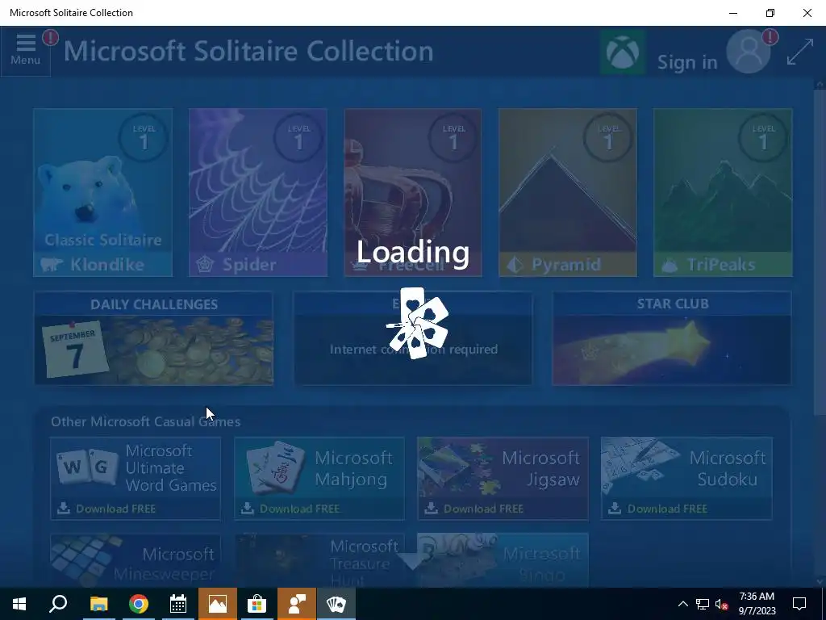Click the muted volume tray icon
Image resolution: width=826 pixels, height=620 pixels.
point(721,604)
